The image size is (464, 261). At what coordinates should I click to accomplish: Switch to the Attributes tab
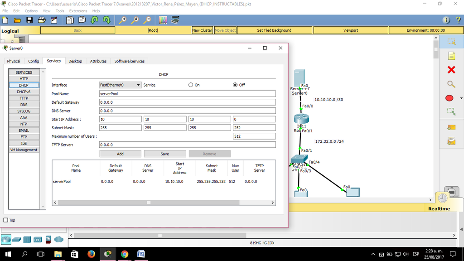(x=98, y=61)
